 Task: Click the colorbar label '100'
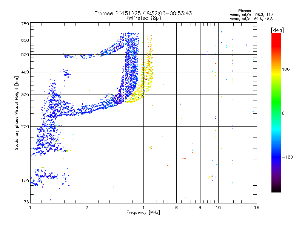pyautogui.click(x=286, y=69)
